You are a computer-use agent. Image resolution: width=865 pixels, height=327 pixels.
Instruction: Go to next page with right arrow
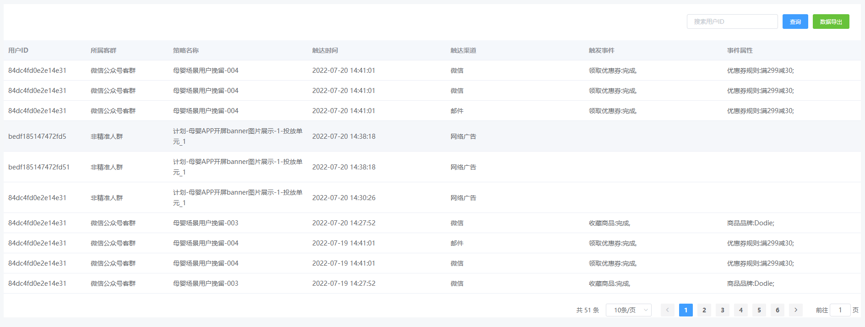(796, 310)
